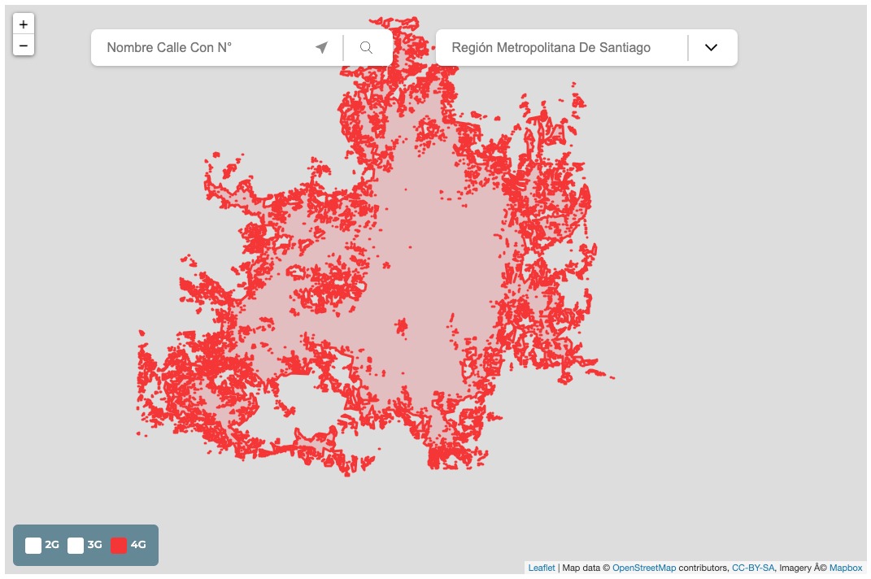
Task: Zoom out with the minus button
Action: click(x=24, y=46)
